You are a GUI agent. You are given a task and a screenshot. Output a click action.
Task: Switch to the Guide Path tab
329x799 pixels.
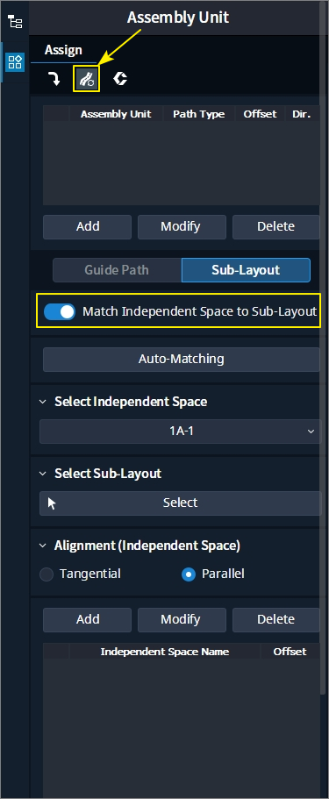pyautogui.click(x=117, y=269)
